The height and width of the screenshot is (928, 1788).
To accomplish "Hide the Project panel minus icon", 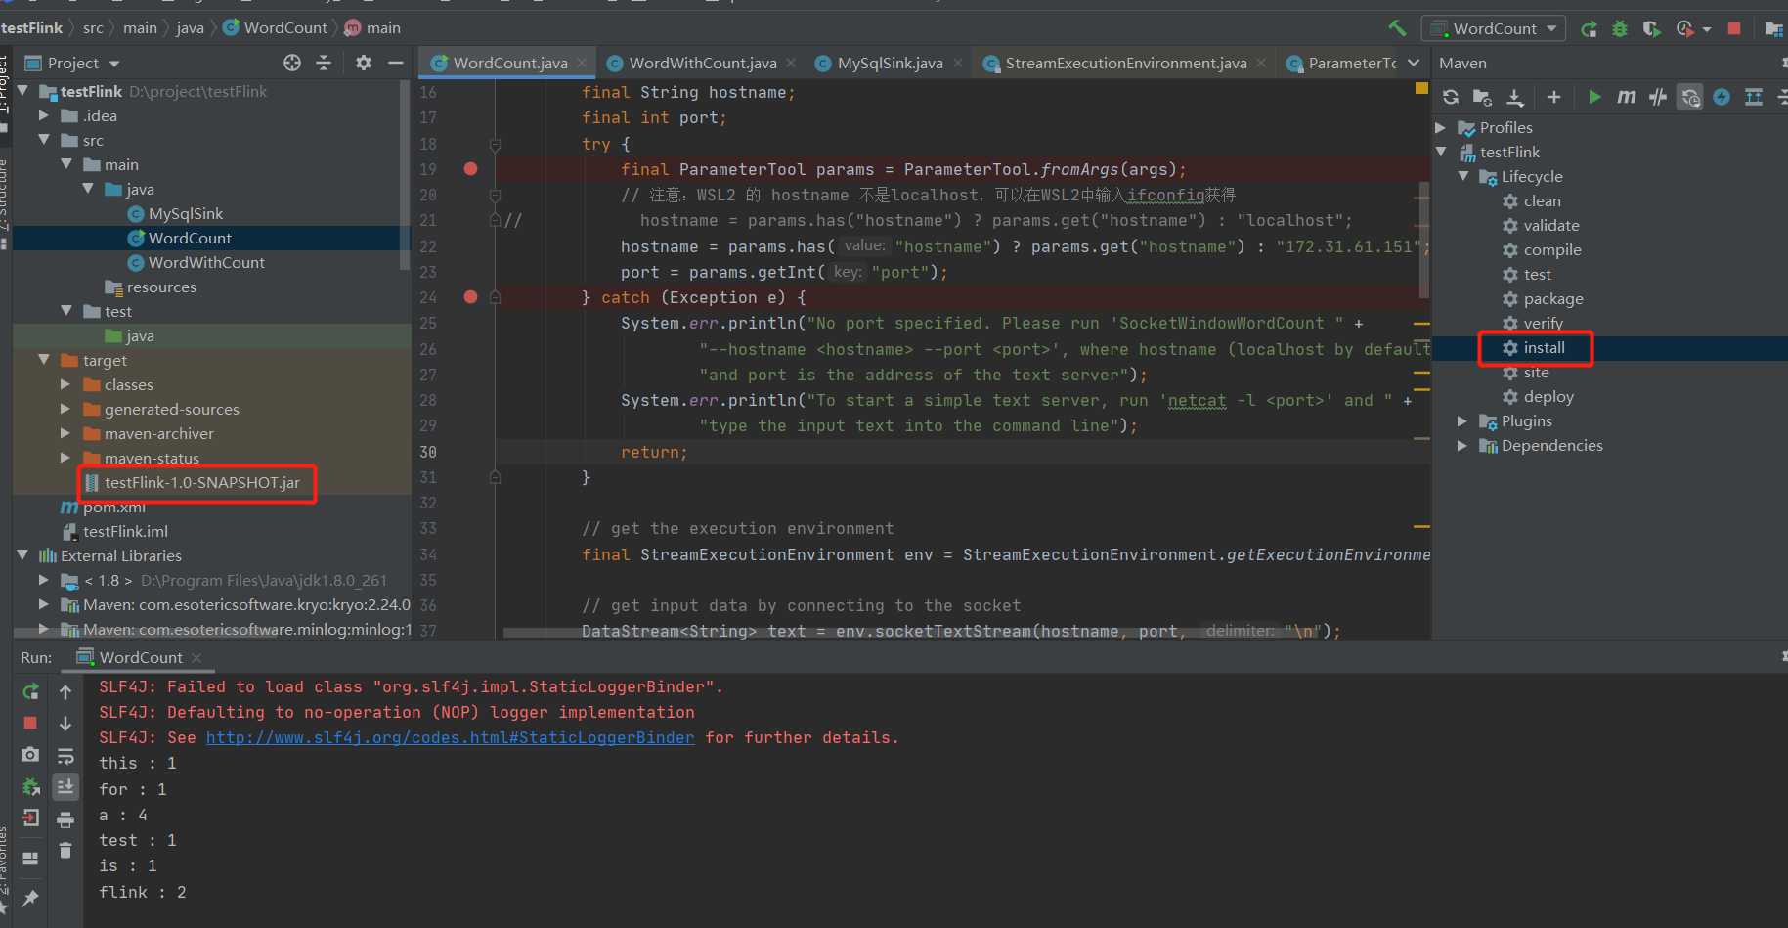I will (396, 63).
